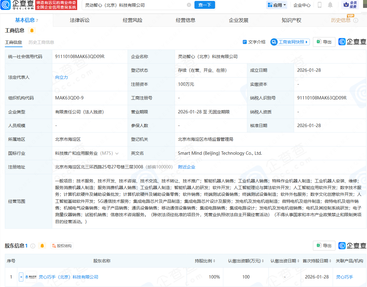Click the 查一下 search button
Screen dimensions: 367x287
click(204, 5)
